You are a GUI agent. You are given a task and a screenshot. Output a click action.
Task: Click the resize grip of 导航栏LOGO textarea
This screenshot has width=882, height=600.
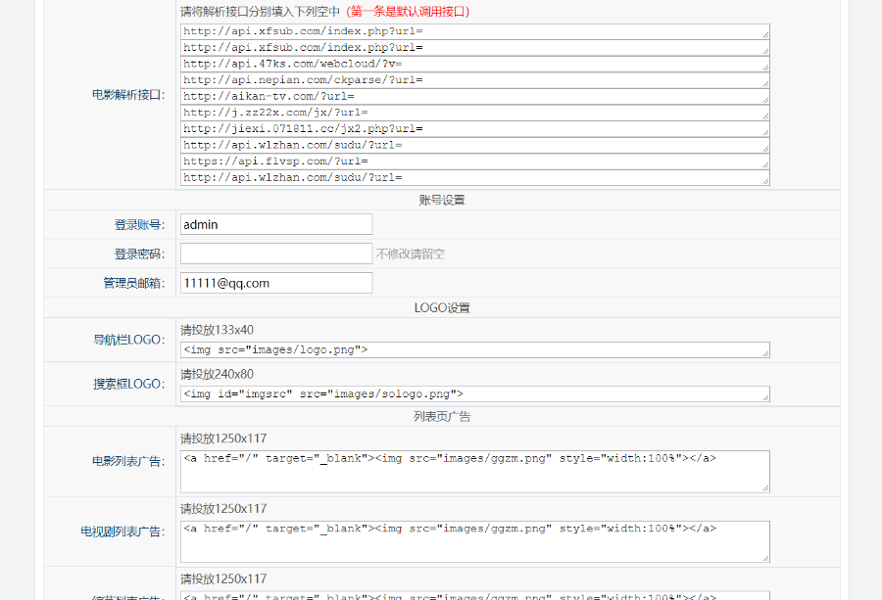pyautogui.click(x=765, y=353)
